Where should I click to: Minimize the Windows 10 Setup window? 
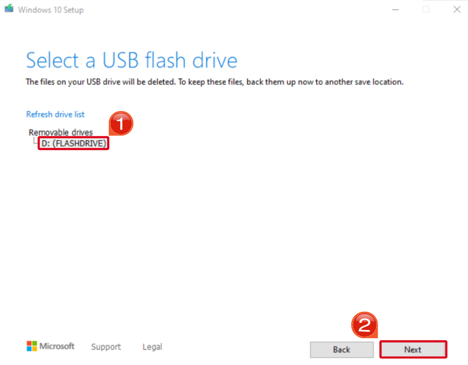click(396, 9)
